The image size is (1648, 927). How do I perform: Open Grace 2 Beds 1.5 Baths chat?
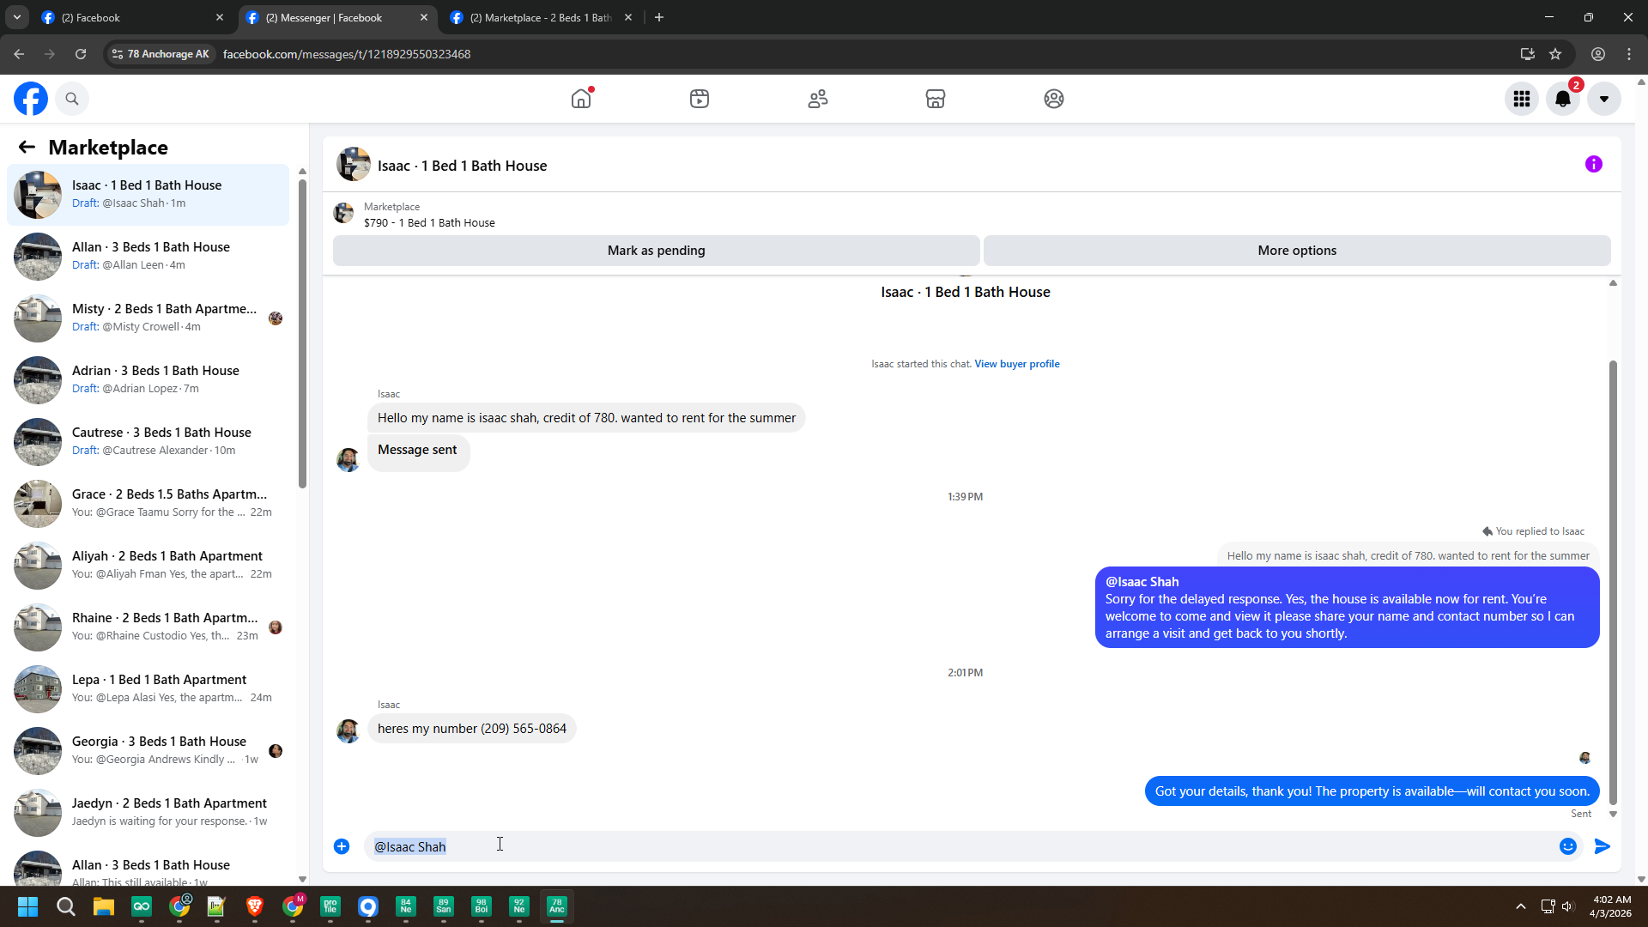coord(148,504)
